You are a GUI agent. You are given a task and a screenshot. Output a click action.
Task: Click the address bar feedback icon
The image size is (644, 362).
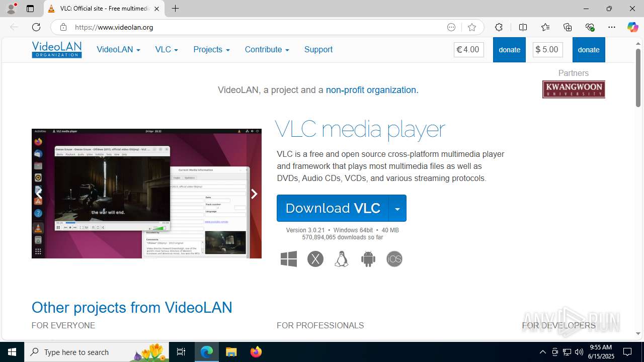coord(451,27)
